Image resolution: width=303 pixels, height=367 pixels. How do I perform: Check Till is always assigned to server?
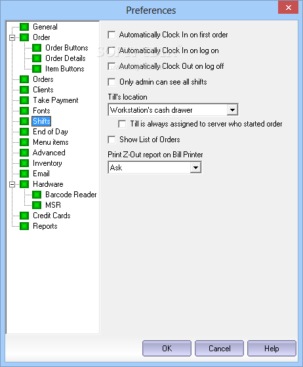[122, 124]
